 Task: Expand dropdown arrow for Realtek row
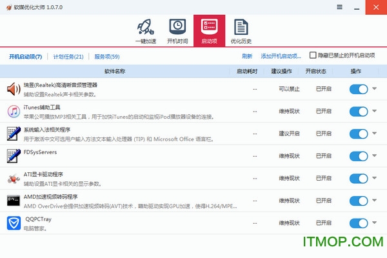(x=374, y=88)
